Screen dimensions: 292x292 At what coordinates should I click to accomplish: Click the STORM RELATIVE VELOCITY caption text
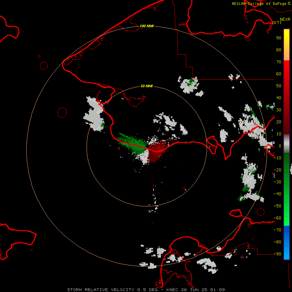[101, 290]
